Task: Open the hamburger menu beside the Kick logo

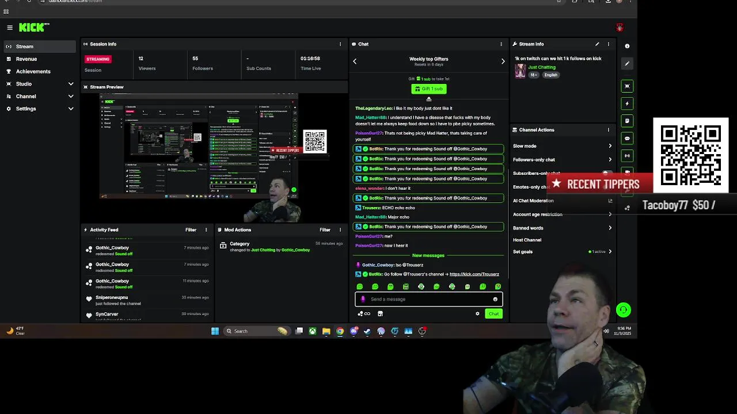Action: (10, 27)
